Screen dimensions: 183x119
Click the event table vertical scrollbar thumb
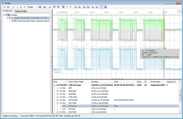(x=180, y=96)
